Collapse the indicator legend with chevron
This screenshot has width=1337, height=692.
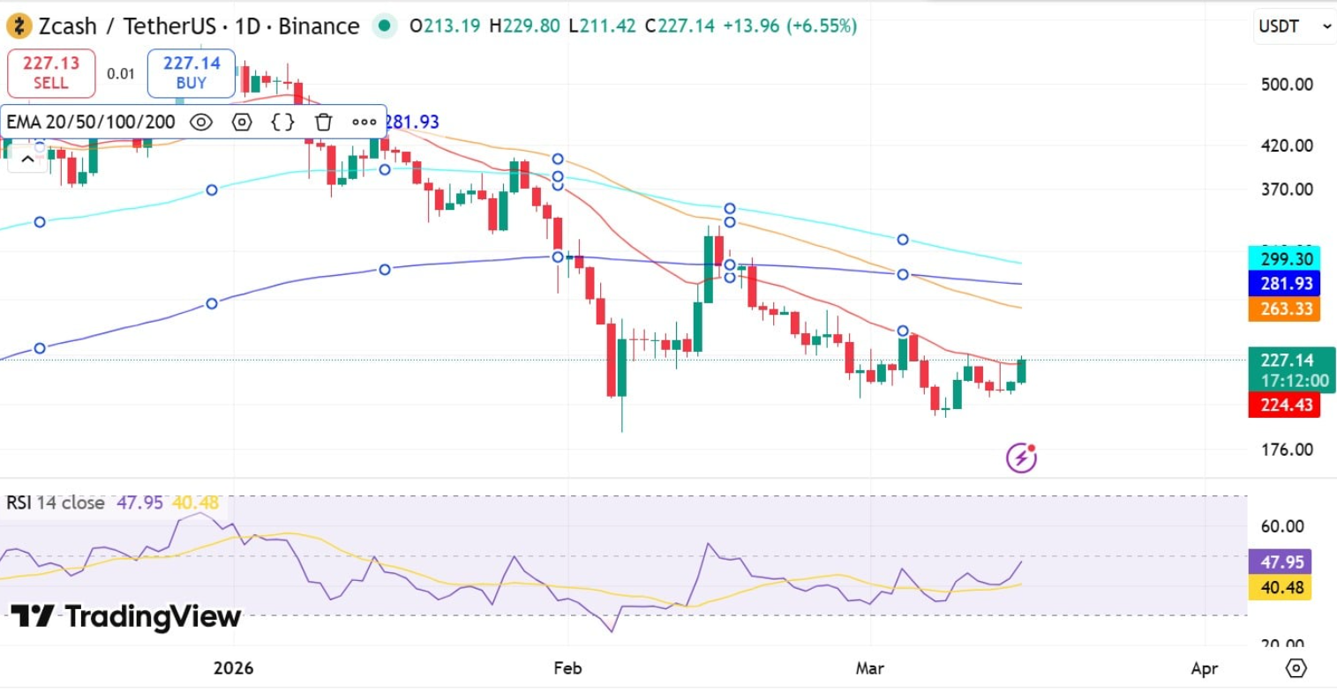tap(27, 160)
